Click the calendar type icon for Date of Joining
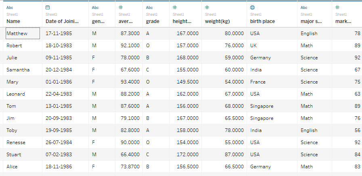 point(48,7)
